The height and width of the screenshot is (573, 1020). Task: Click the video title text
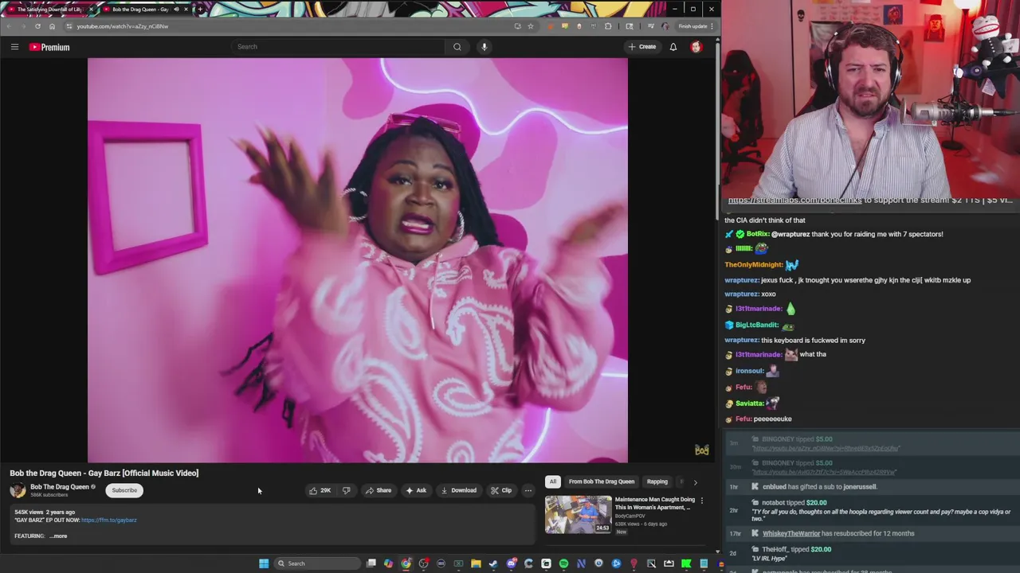pos(104,473)
